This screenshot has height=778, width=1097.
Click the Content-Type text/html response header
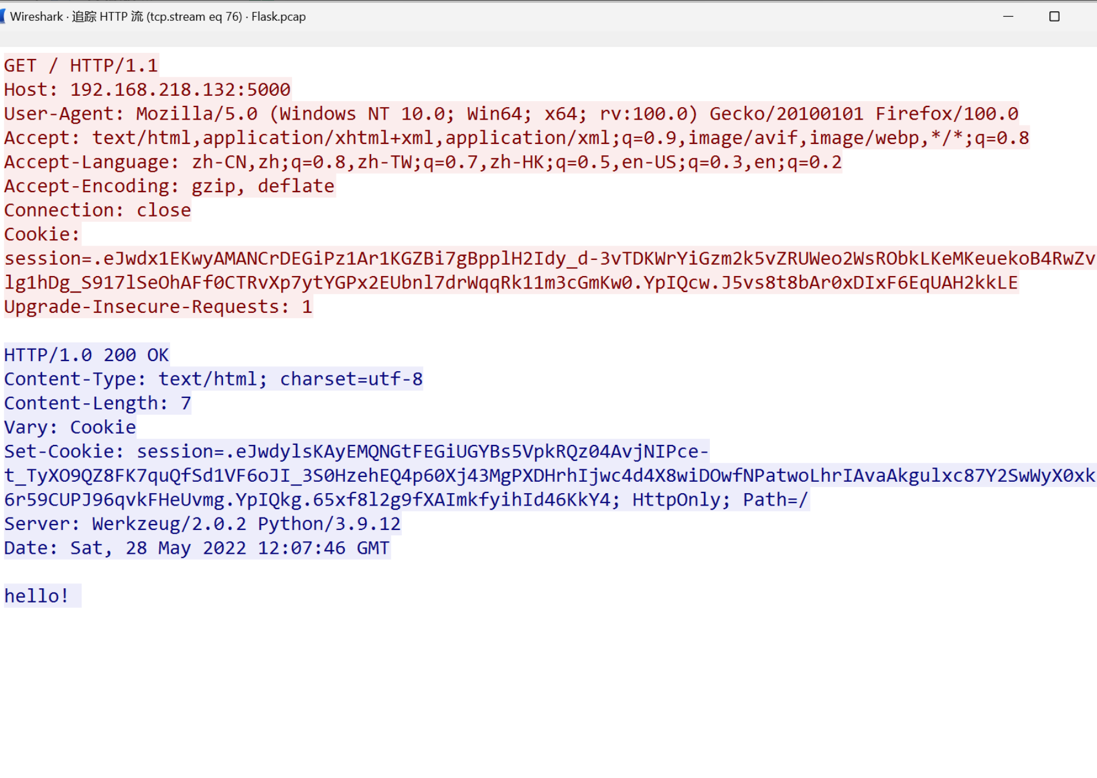point(213,379)
